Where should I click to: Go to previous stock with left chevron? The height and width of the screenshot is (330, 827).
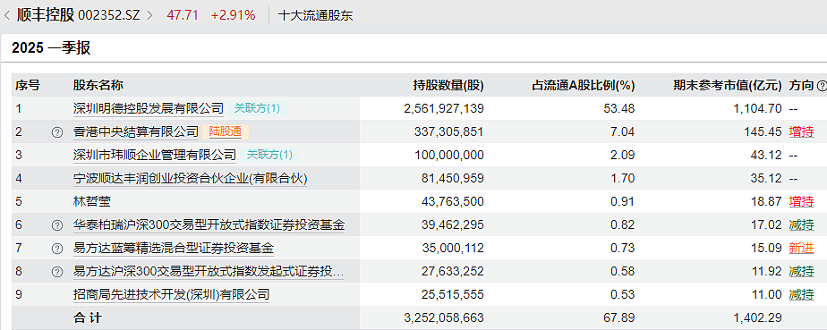pos(6,15)
